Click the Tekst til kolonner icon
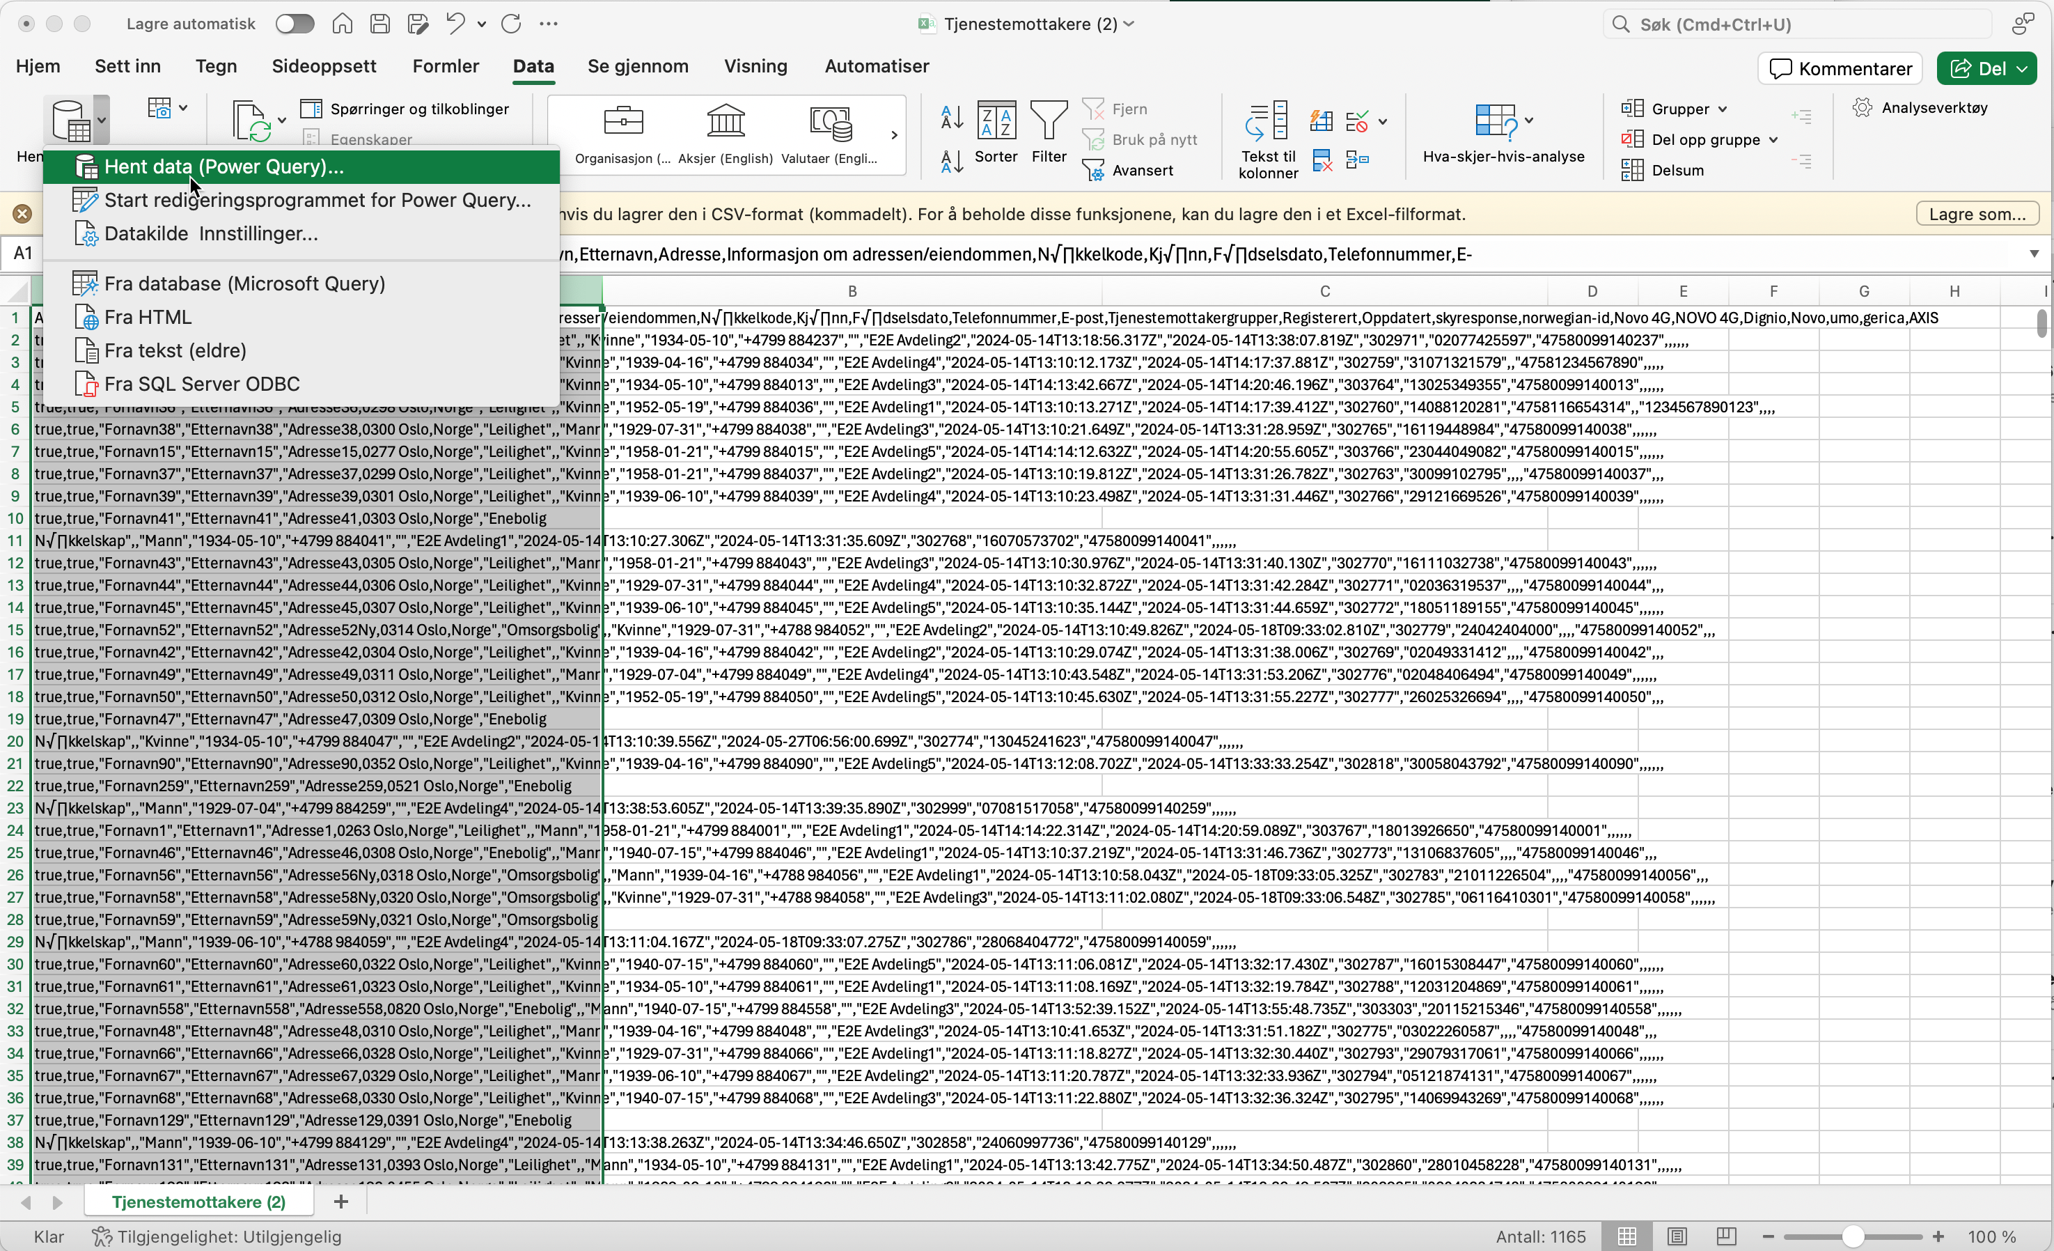2054x1251 pixels. [x=1268, y=139]
